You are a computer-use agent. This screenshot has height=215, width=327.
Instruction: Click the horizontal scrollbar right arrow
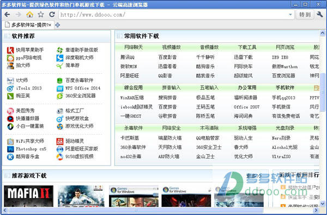point(316,210)
